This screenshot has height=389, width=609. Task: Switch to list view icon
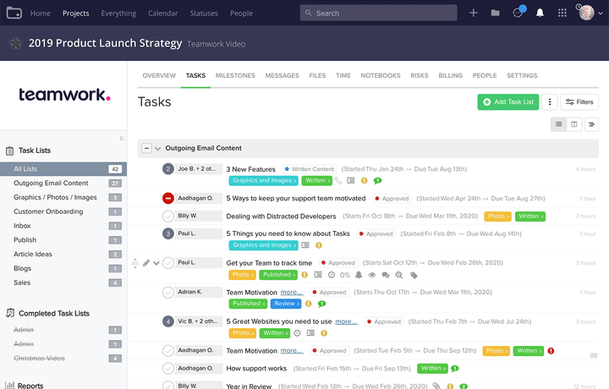(x=558, y=124)
